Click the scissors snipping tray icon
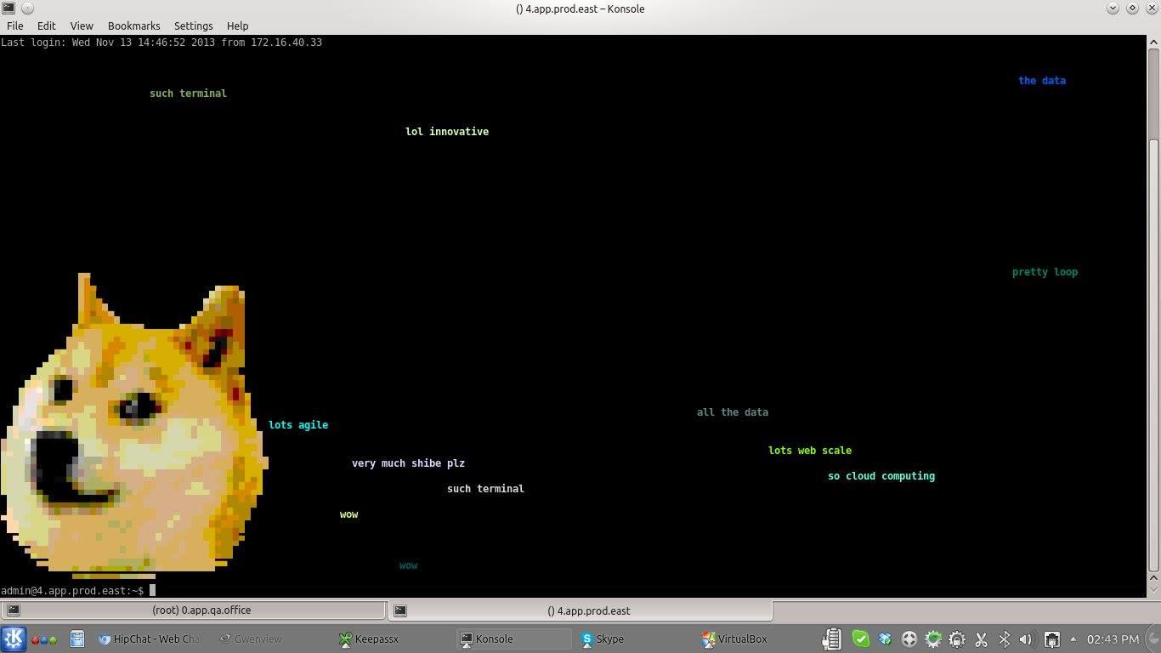Screen dimensions: 1161x653 click(980, 639)
